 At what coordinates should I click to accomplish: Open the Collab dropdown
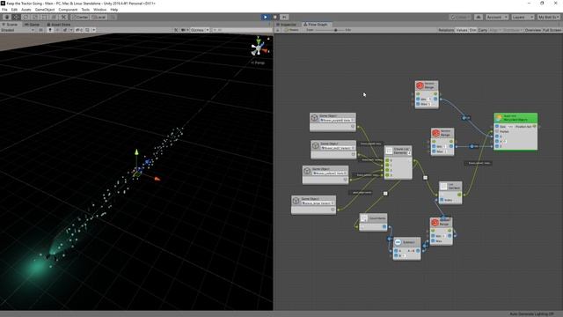click(x=460, y=17)
